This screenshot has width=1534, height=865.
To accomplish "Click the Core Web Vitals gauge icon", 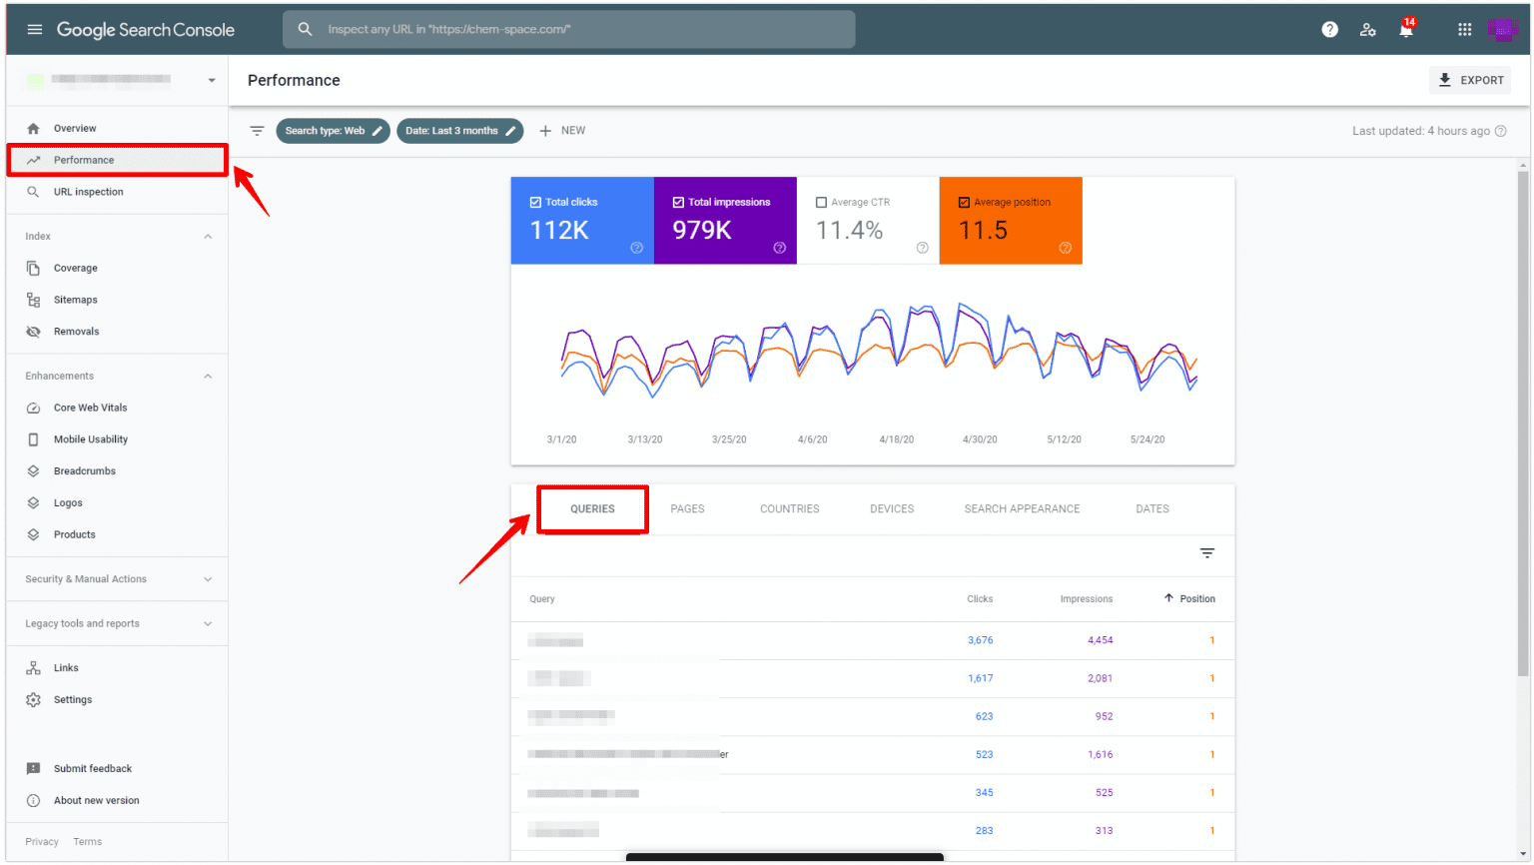I will coord(33,408).
